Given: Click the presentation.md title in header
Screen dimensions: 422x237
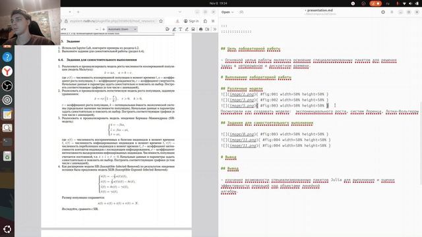Looking at the screenshot, I should [320, 11].
